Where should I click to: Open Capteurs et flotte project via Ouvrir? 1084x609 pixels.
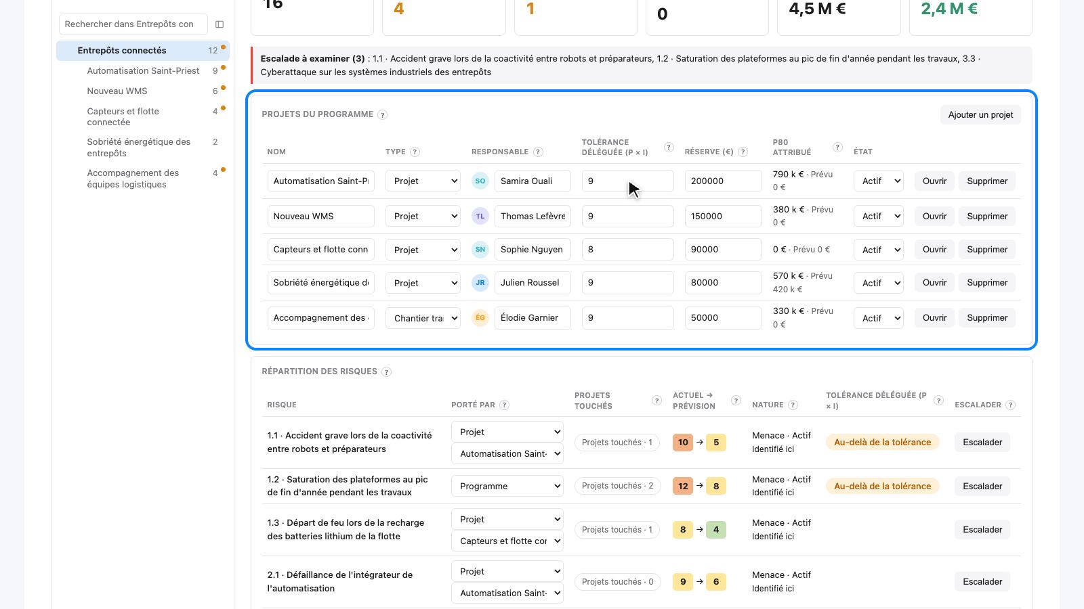click(934, 250)
